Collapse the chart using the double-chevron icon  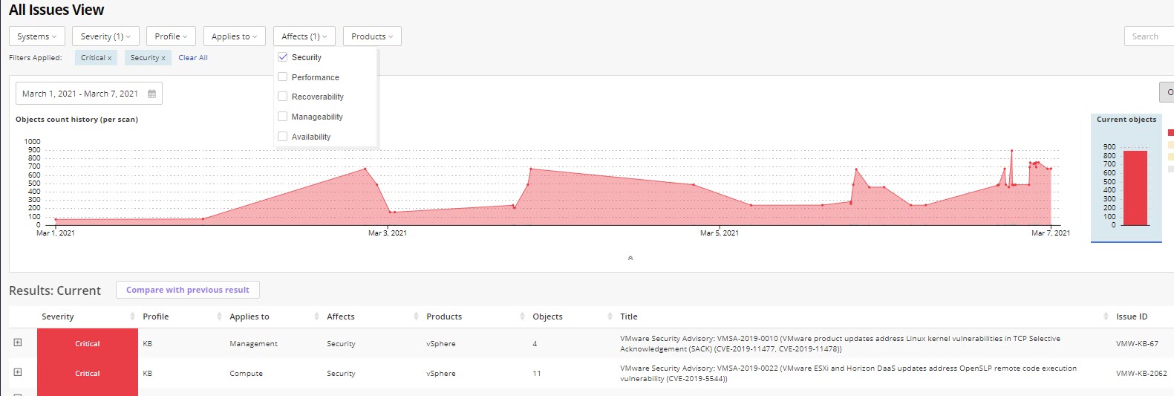pos(630,258)
